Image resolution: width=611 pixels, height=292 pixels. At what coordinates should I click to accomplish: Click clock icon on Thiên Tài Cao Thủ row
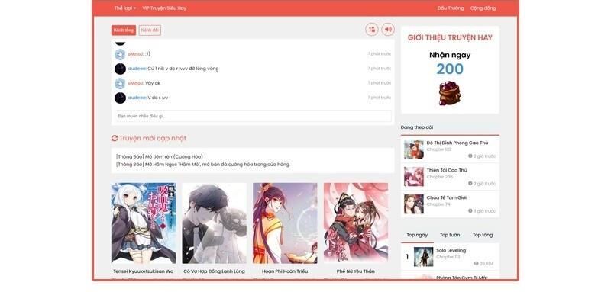click(470, 184)
